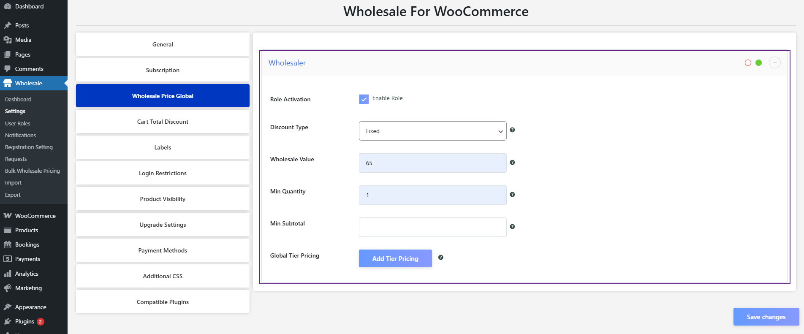Screen dimensions: 804x334
Task: Open the User Roles submenu link
Action: pyautogui.click(x=18, y=123)
